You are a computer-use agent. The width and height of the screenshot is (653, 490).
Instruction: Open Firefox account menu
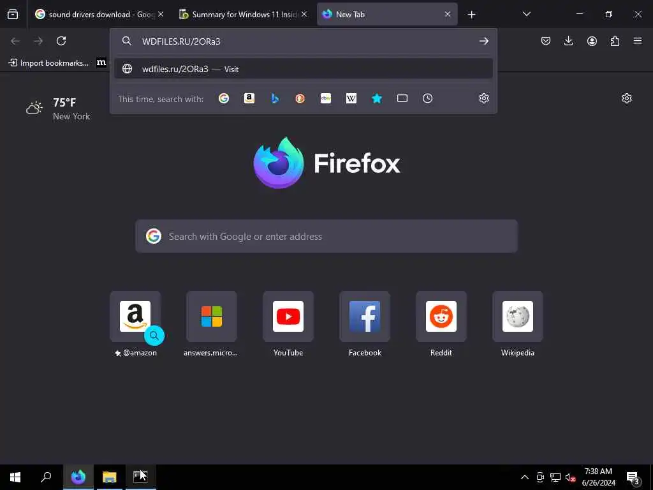(592, 41)
